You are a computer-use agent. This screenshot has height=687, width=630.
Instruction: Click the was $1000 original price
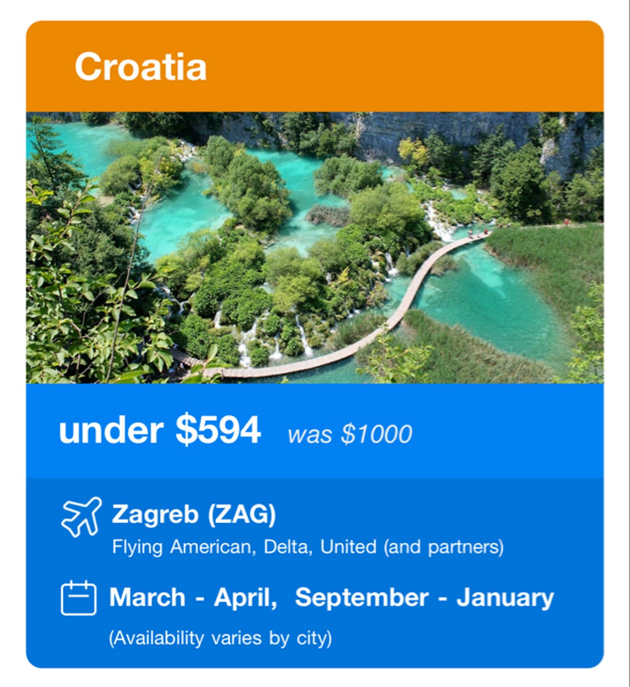[x=350, y=434]
